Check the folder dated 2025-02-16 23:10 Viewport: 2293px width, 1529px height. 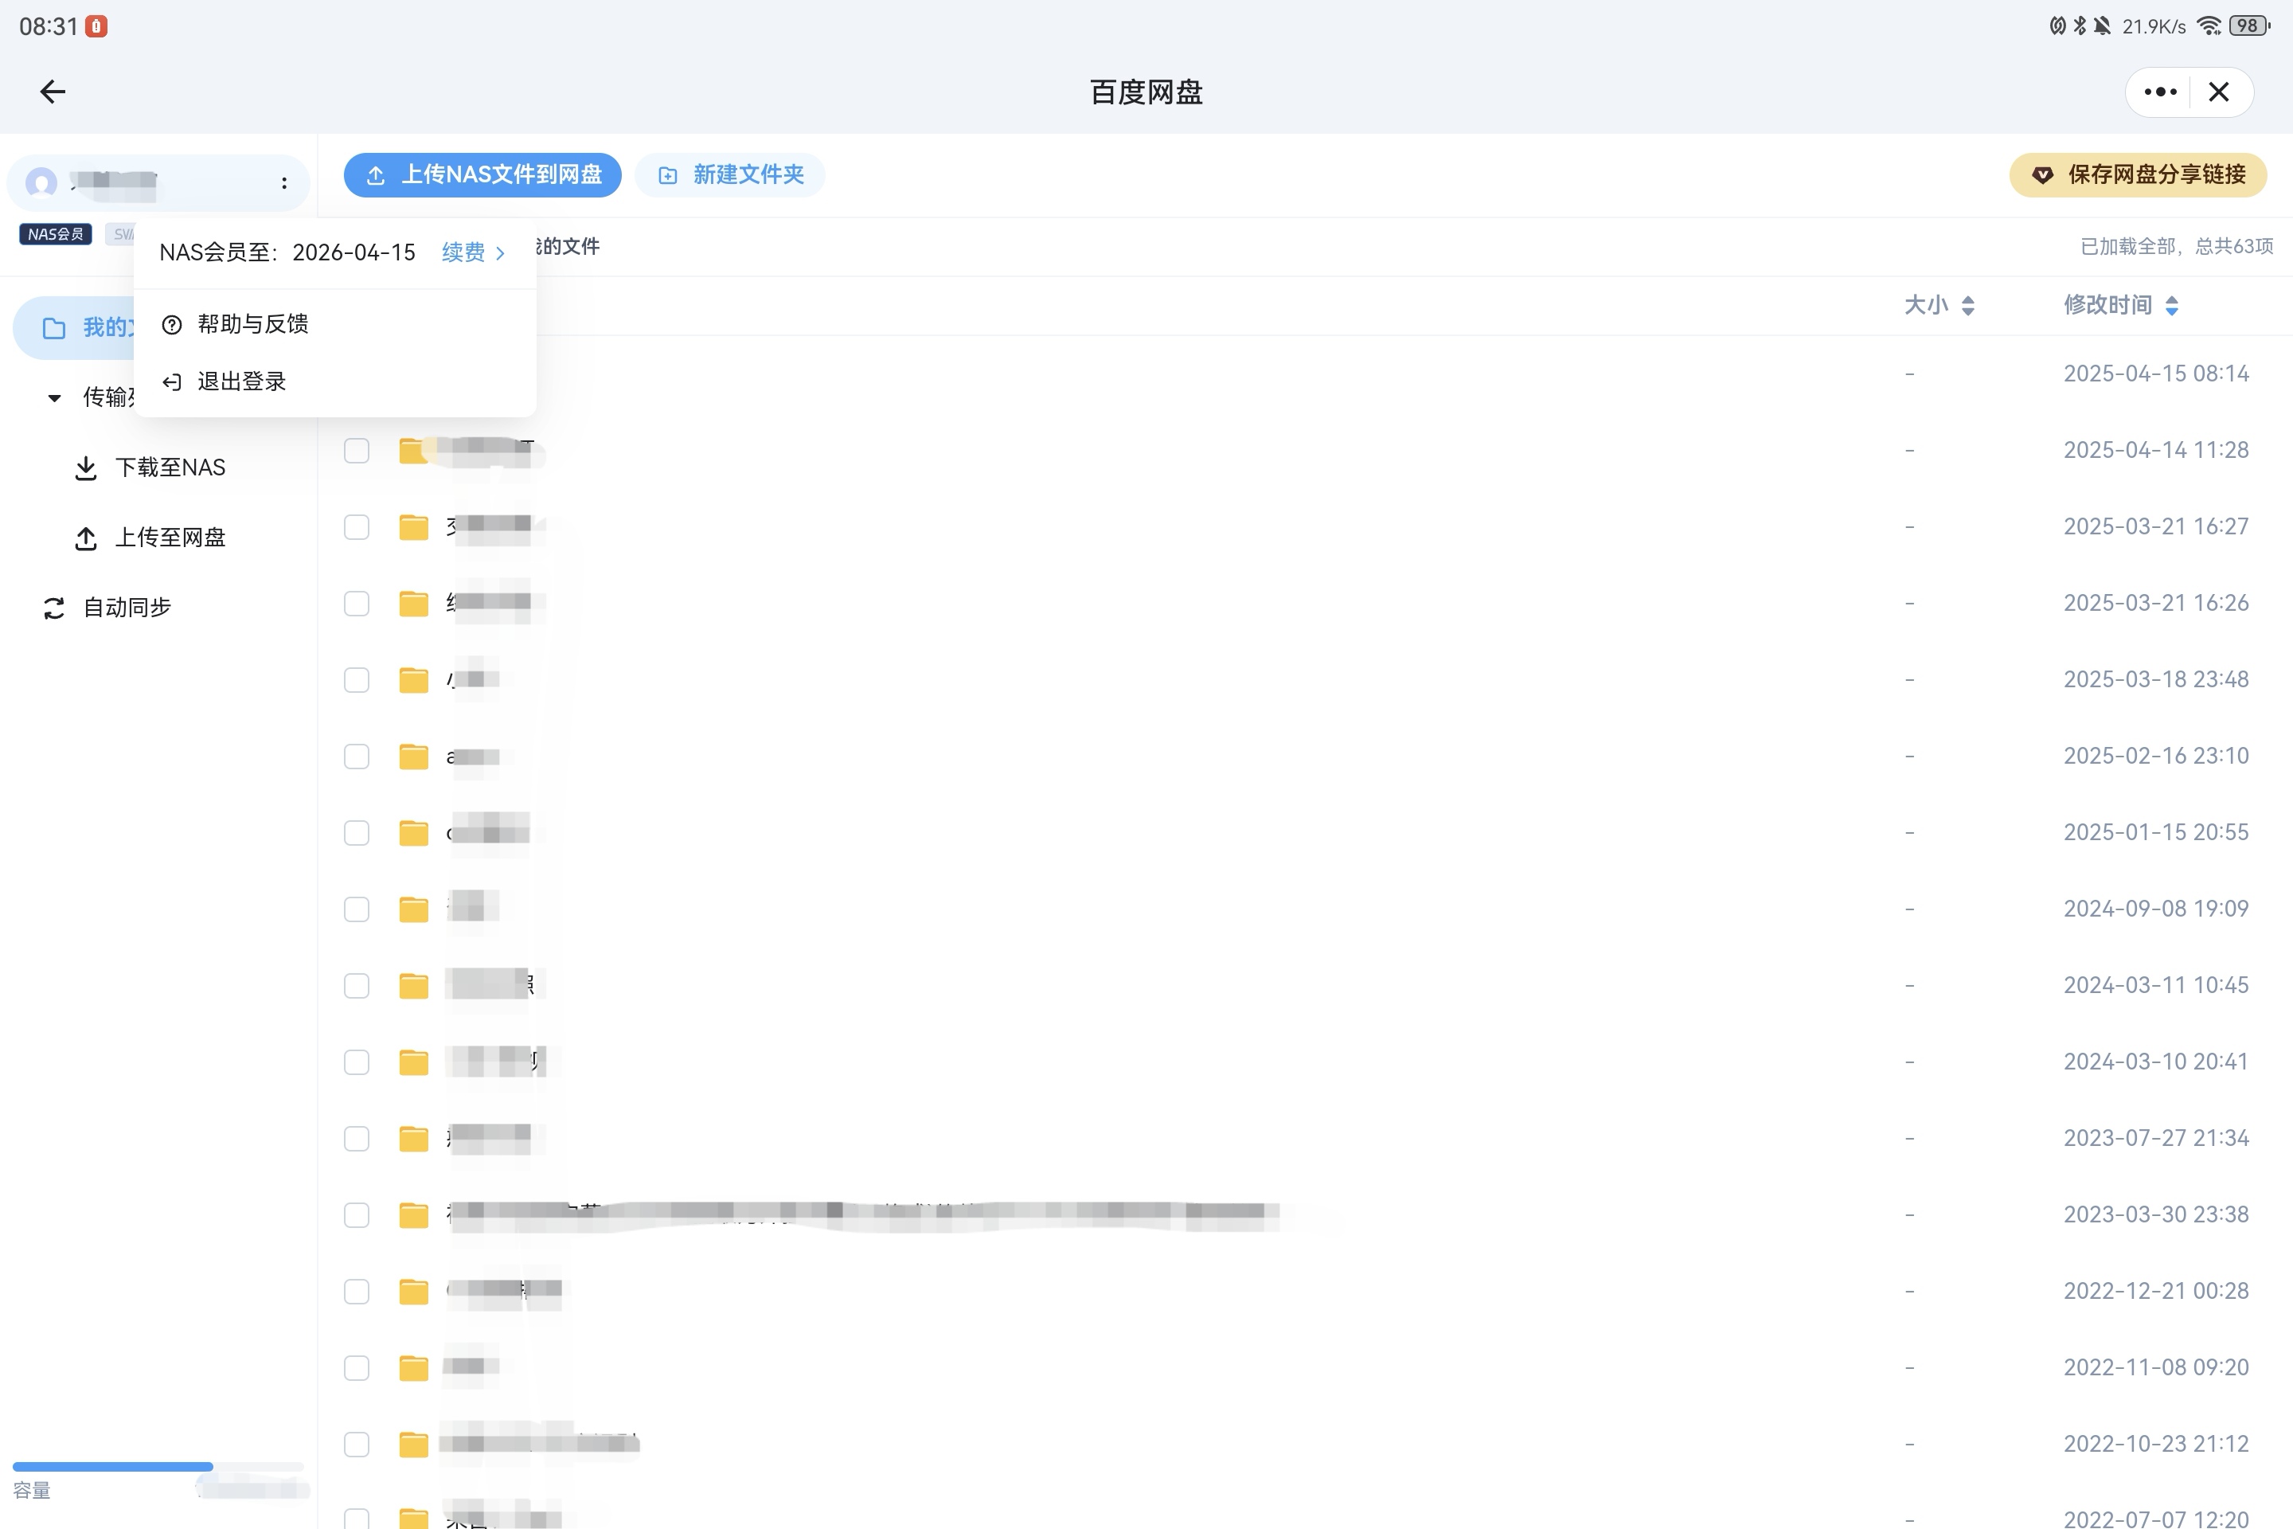(357, 757)
